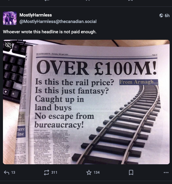Click the favorite count 134
Screen dimensions: 172x184
point(97,173)
